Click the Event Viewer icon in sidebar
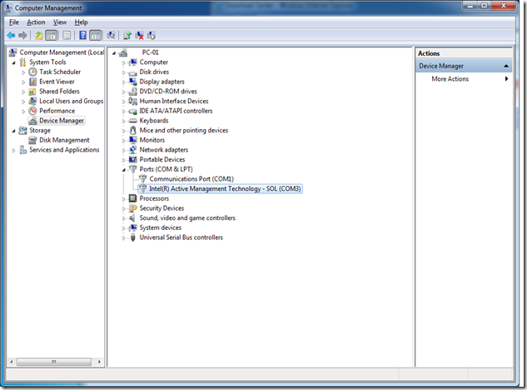 pos(32,82)
